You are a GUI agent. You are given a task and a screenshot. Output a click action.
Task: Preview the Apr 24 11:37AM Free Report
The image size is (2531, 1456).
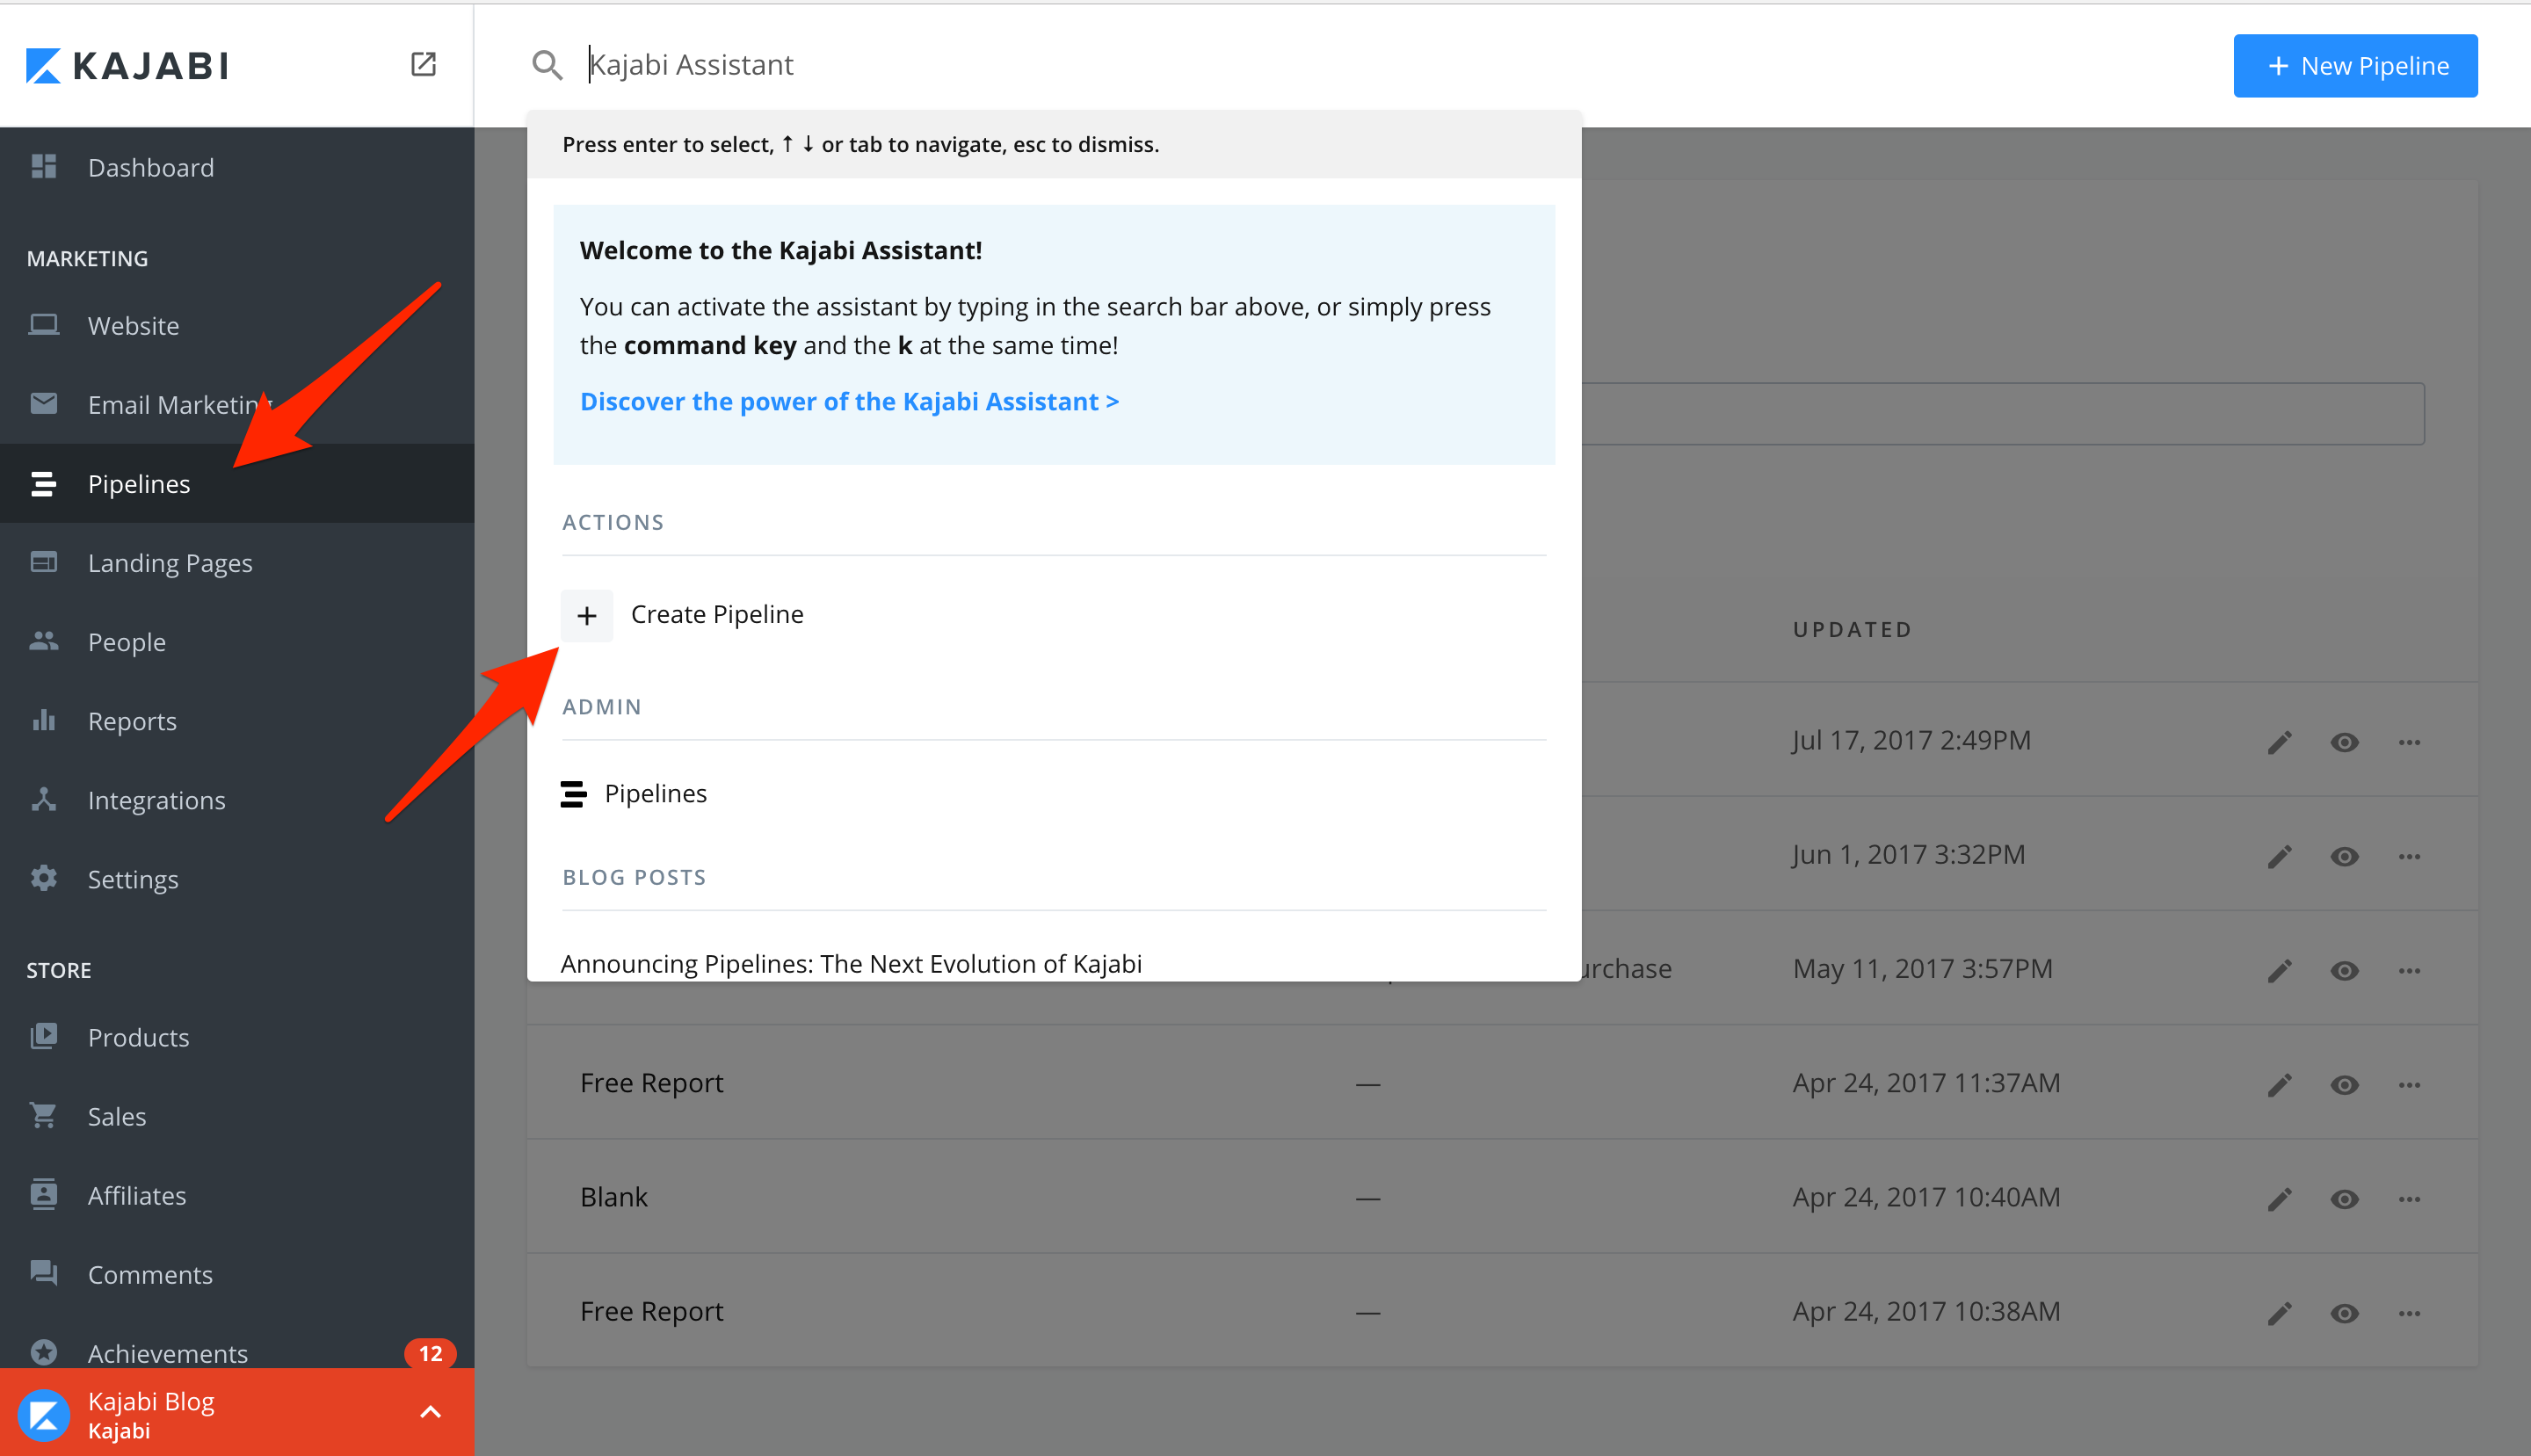[x=2344, y=1084]
